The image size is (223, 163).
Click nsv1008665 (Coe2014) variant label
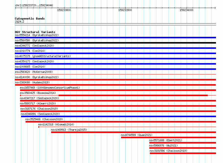click(30, 67)
